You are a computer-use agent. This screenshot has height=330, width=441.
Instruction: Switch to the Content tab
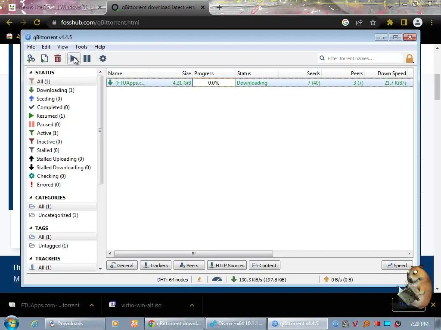pyautogui.click(x=264, y=266)
